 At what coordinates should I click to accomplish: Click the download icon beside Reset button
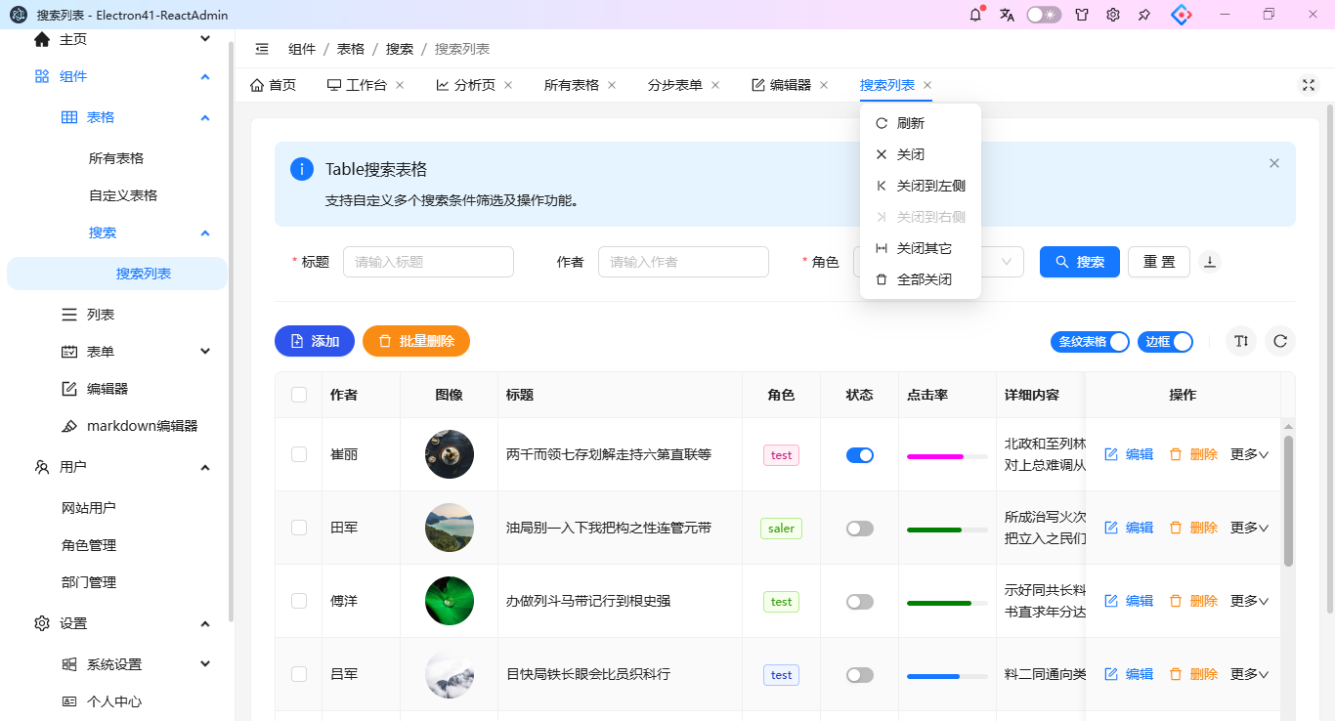[1210, 262]
